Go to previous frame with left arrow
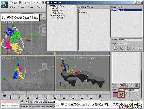144x109 pixels. (2, 93)
